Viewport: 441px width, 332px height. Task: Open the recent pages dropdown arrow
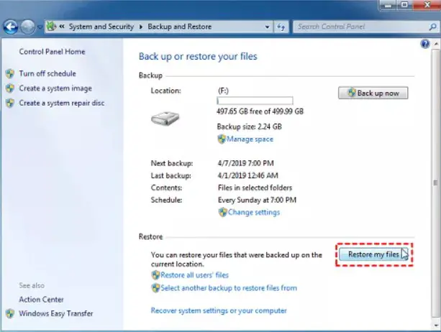(x=40, y=27)
